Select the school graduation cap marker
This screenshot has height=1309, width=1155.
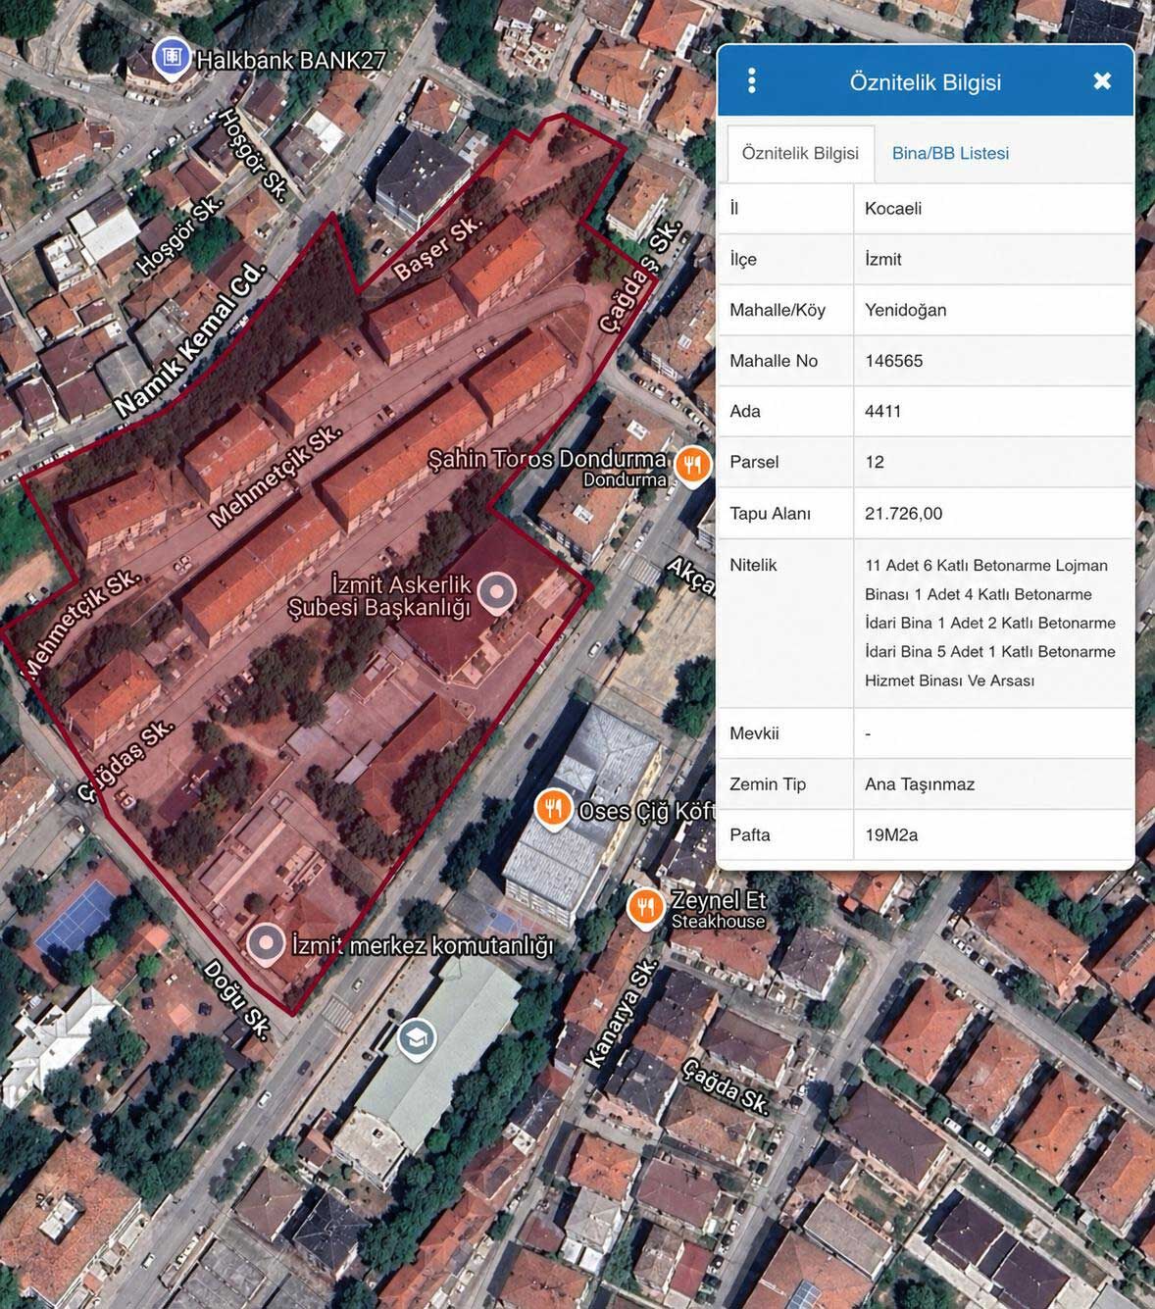point(417,1037)
